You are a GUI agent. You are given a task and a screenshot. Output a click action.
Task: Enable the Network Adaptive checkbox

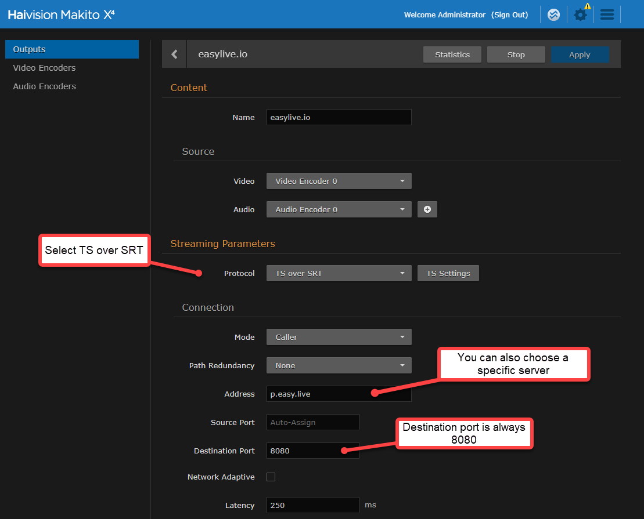pos(271,477)
